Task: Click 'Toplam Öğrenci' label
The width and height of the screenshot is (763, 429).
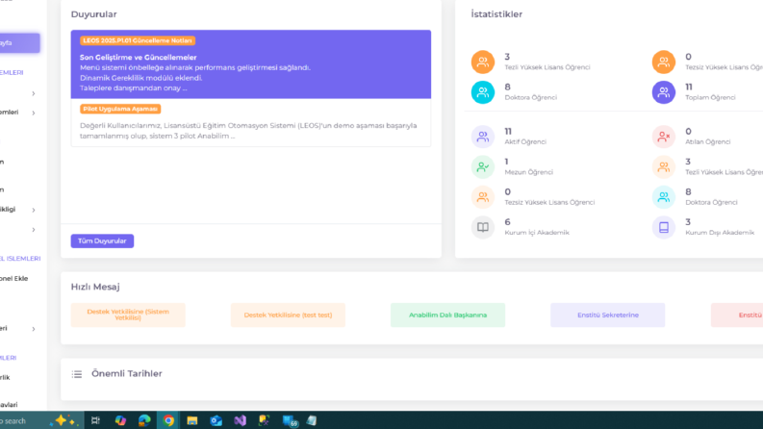Action: coord(710,97)
